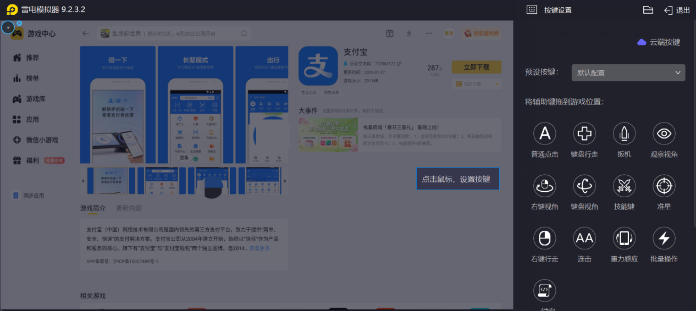Select the macro script icon in bottom row
The width and height of the screenshot is (696, 311).
[x=545, y=290]
